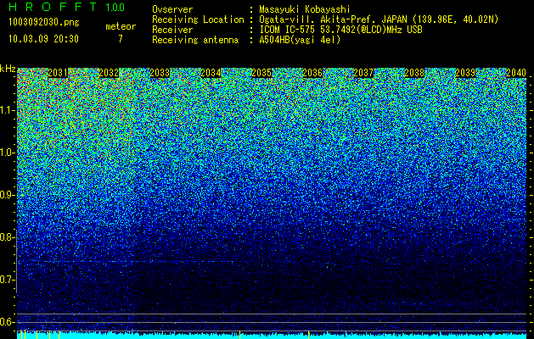Click the version number 1.0.0

[115, 8]
